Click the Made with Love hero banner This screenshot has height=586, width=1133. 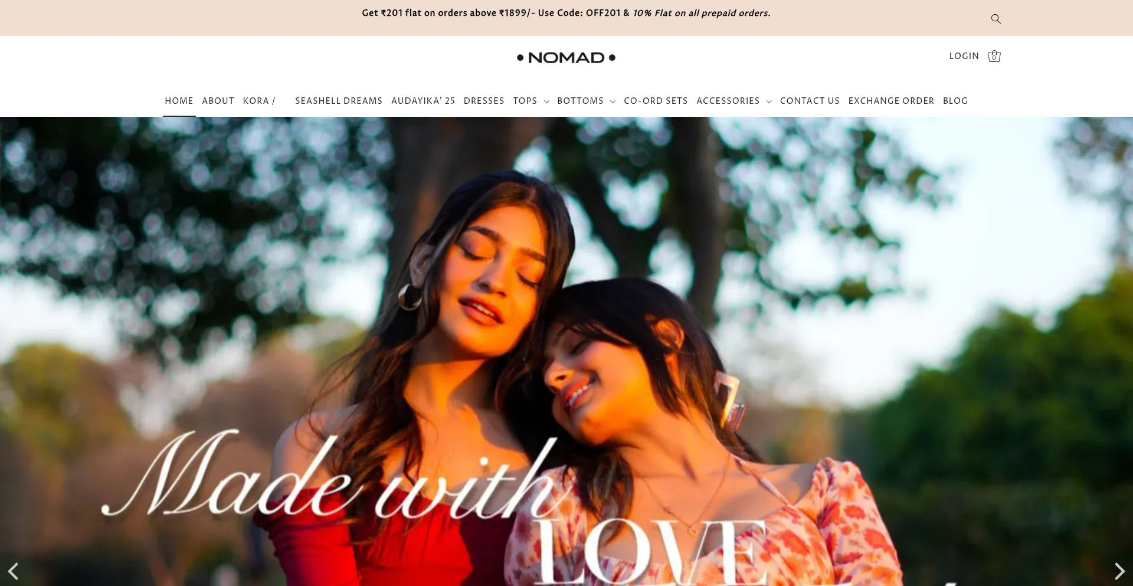[x=566, y=351]
